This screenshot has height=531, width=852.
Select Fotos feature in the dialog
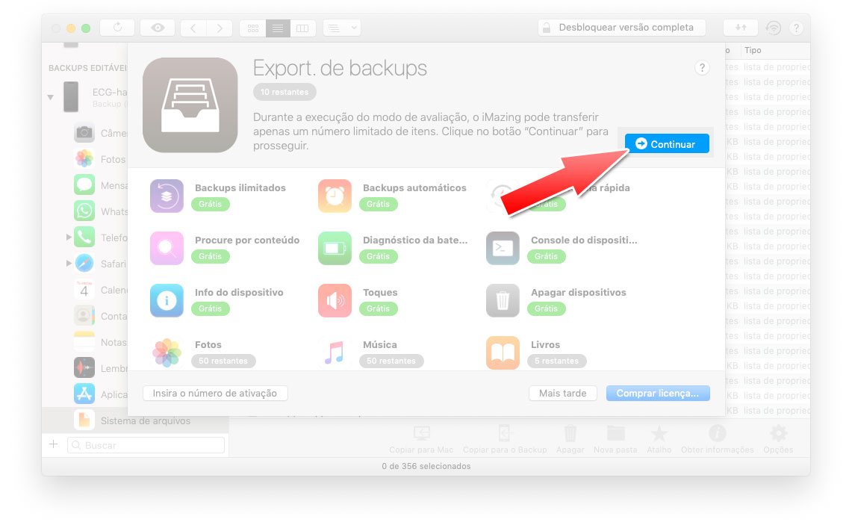(x=202, y=353)
